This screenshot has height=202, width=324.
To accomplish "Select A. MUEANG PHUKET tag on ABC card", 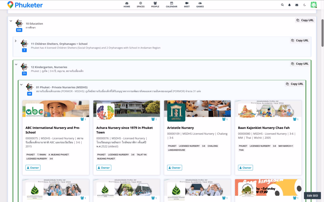I will [58, 155].
